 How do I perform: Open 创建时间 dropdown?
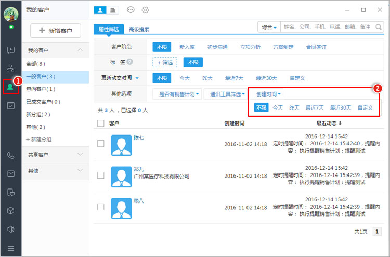(268, 94)
